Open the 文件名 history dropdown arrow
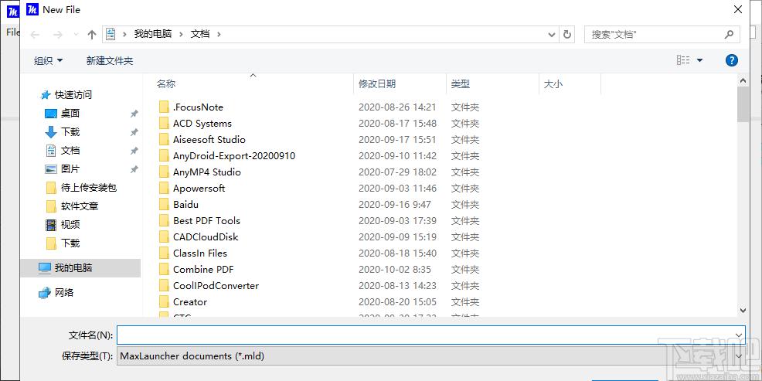Image resolution: width=762 pixels, height=381 pixels. coord(739,335)
